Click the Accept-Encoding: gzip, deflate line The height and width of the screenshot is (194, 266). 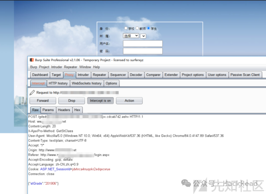(x=50, y=160)
